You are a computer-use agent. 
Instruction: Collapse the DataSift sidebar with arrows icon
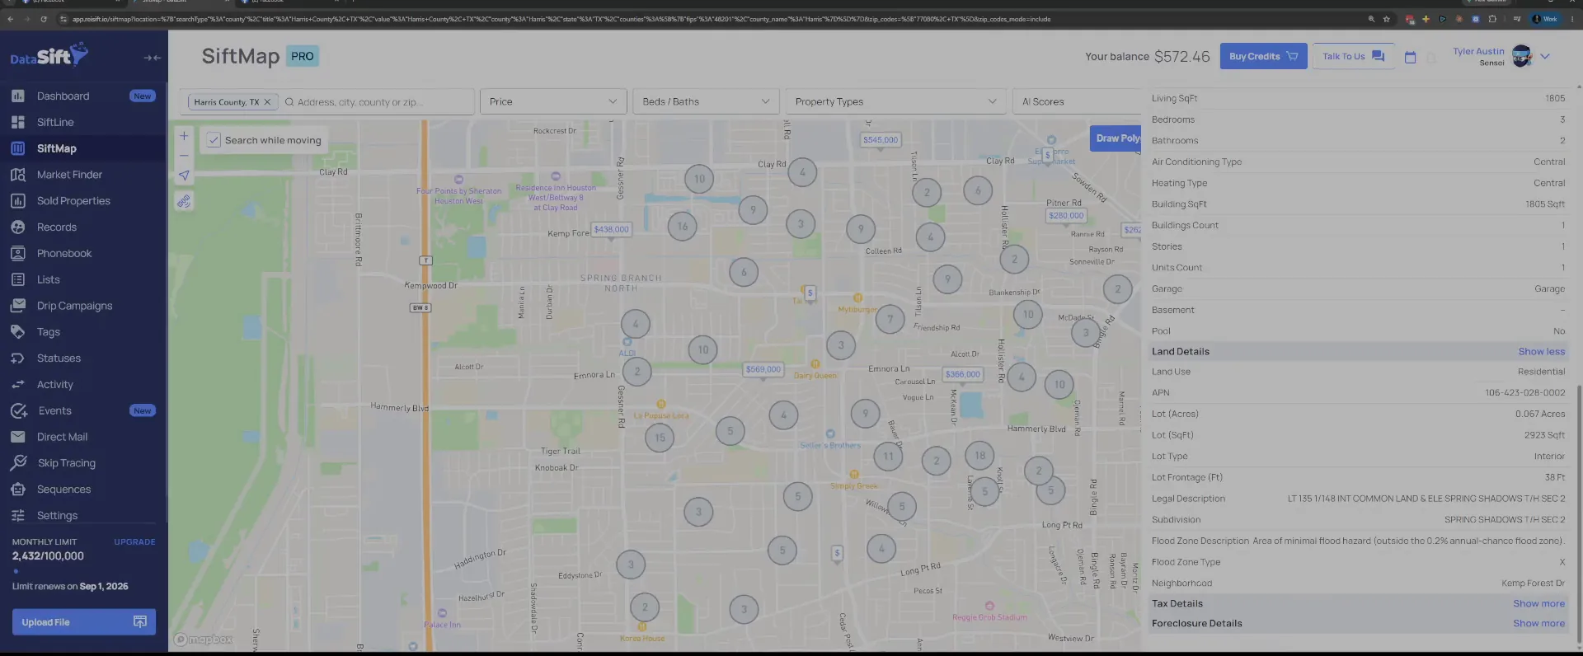(152, 58)
